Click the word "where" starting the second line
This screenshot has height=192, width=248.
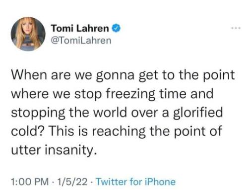pyautogui.click(x=30, y=94)
